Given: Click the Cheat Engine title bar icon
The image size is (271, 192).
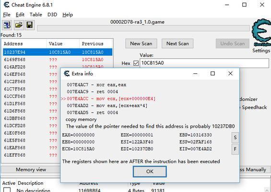Looking at the screenshot, I should 7,5.
